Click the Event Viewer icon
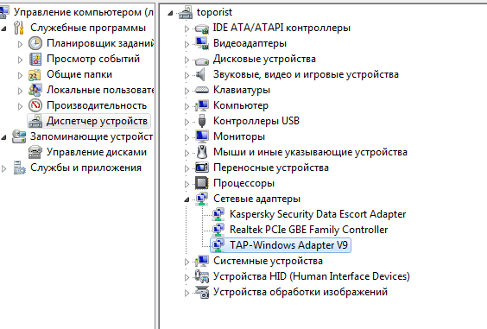Screen dimensions: 487x329 [35, 59]
